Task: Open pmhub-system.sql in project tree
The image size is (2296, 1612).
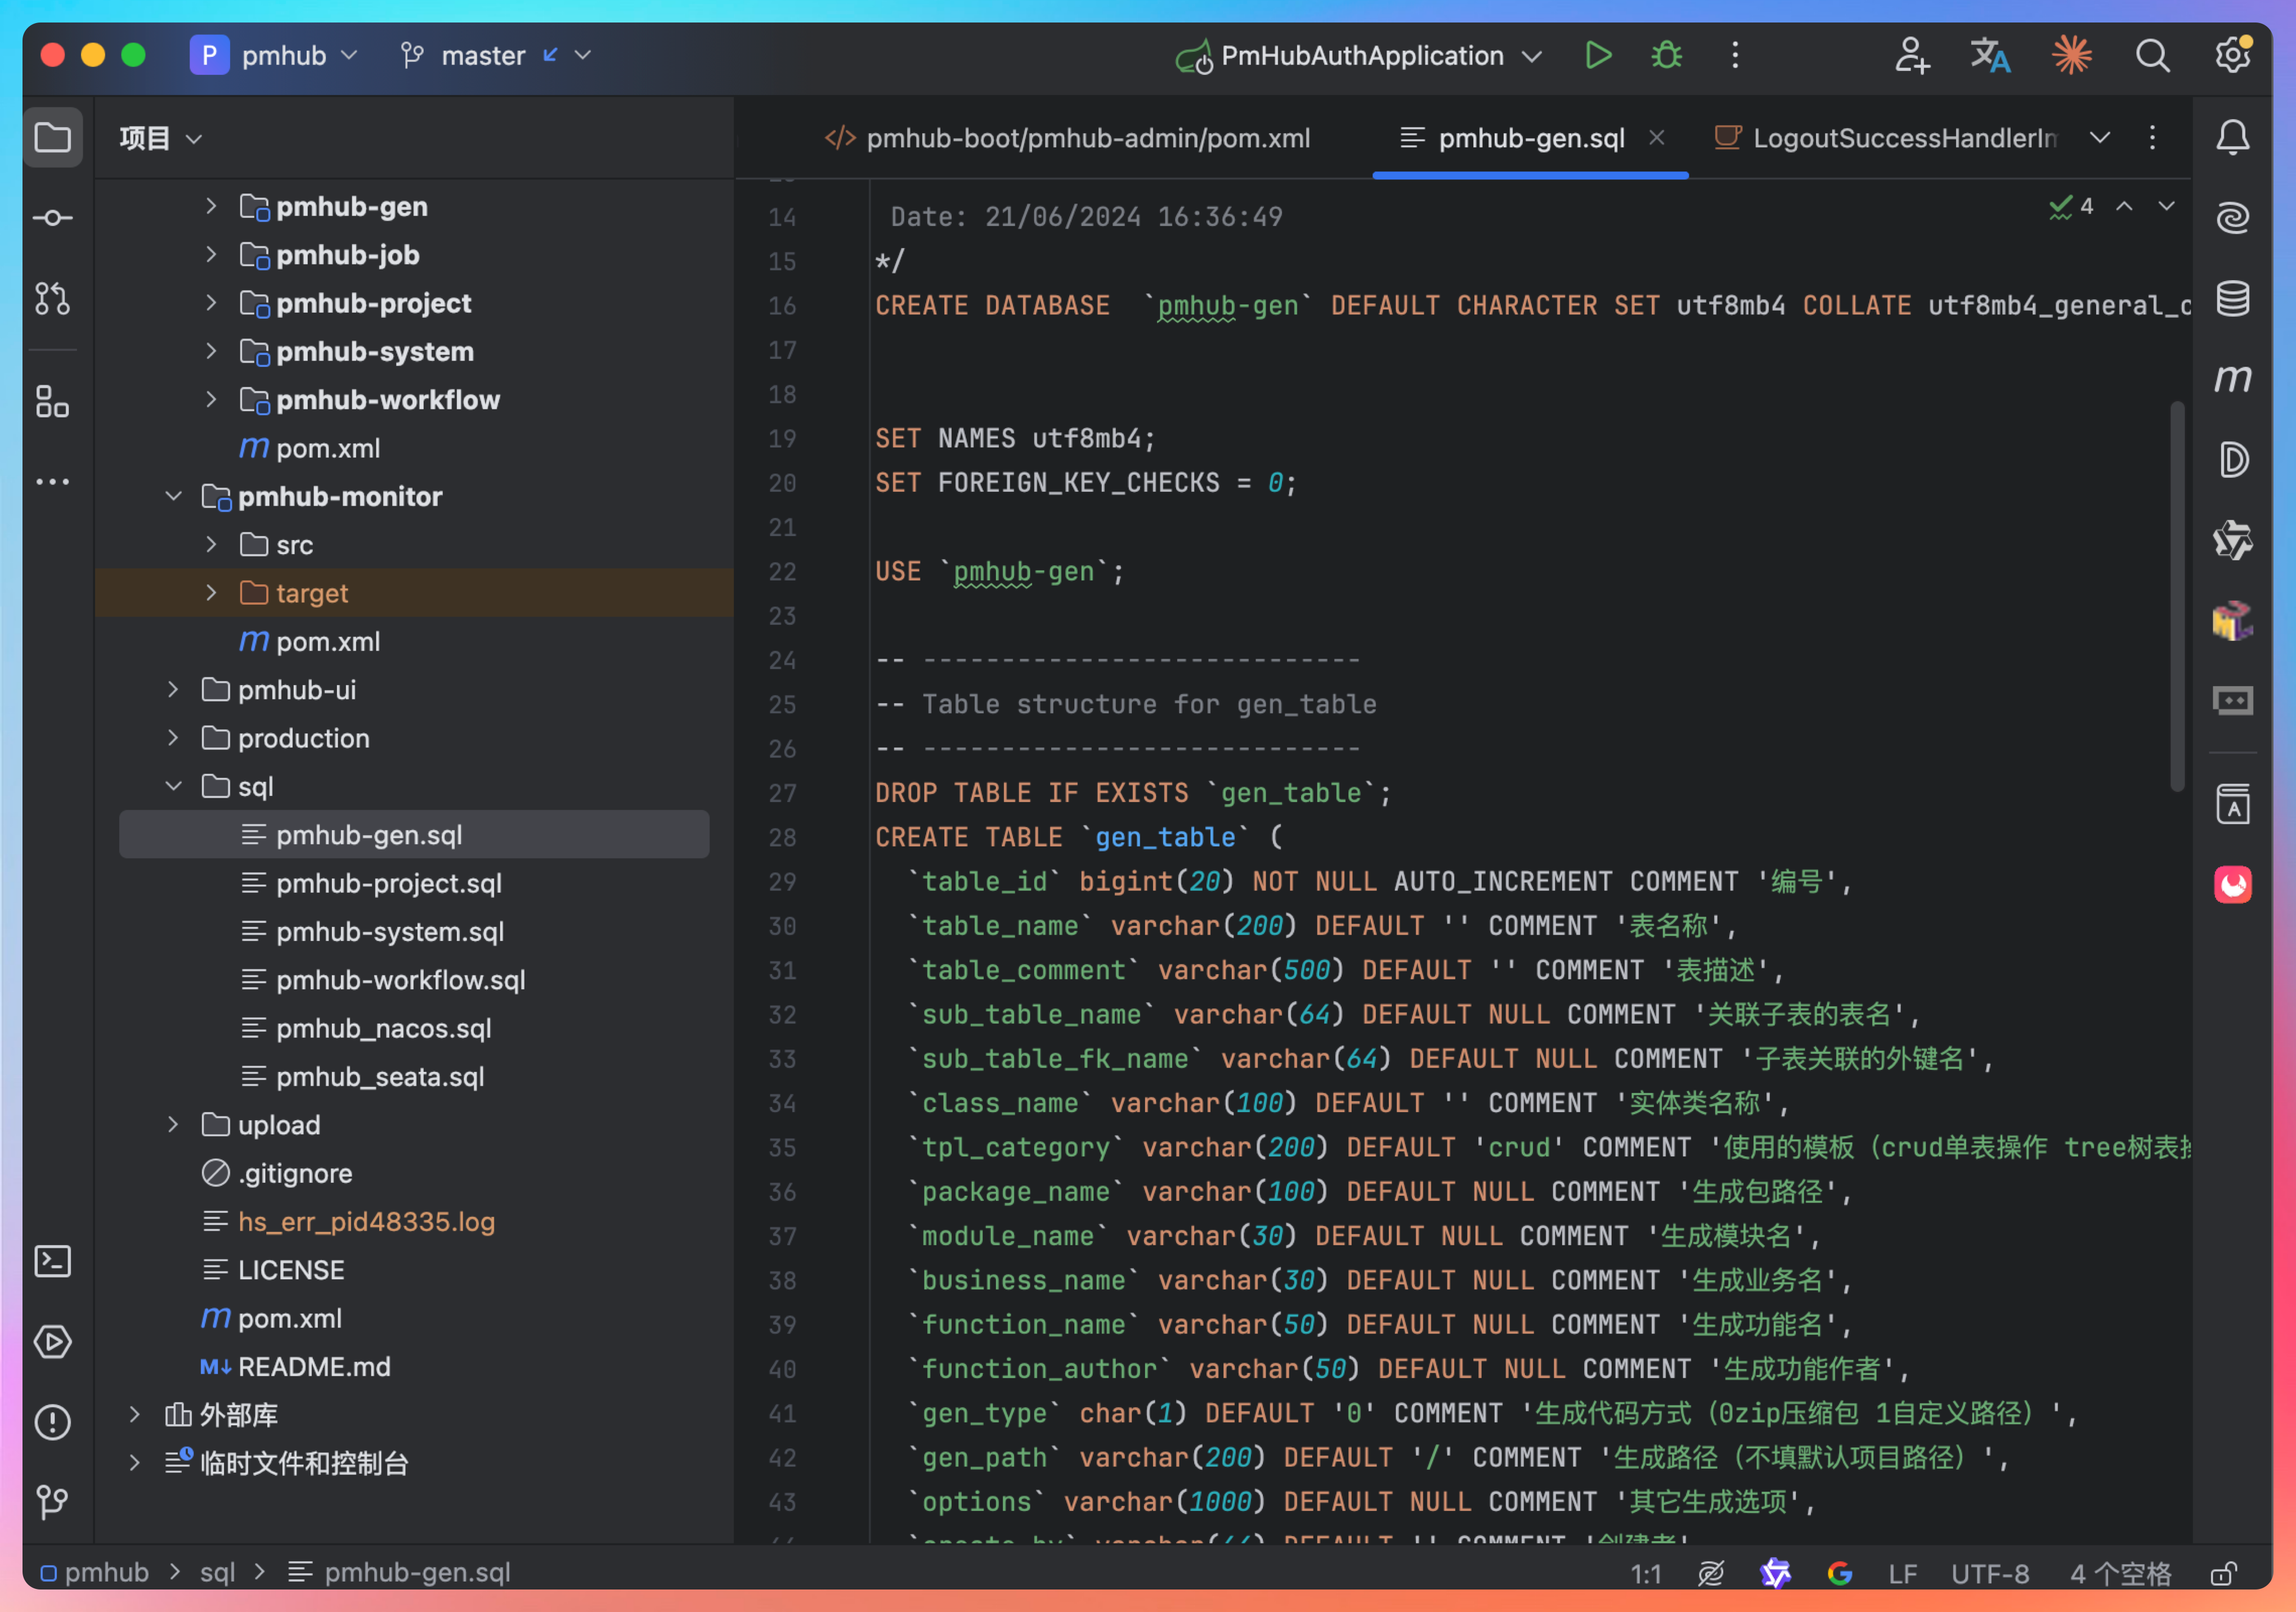Action: (389, 931)
